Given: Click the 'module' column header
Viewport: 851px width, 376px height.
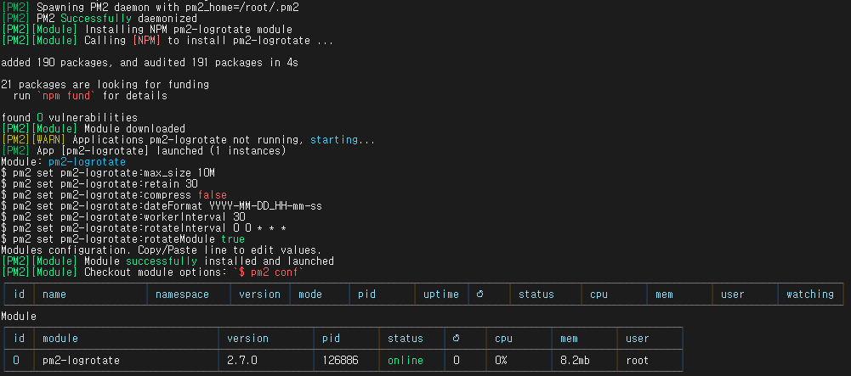Looking at the screenshot, I should [x=60, y=338].
